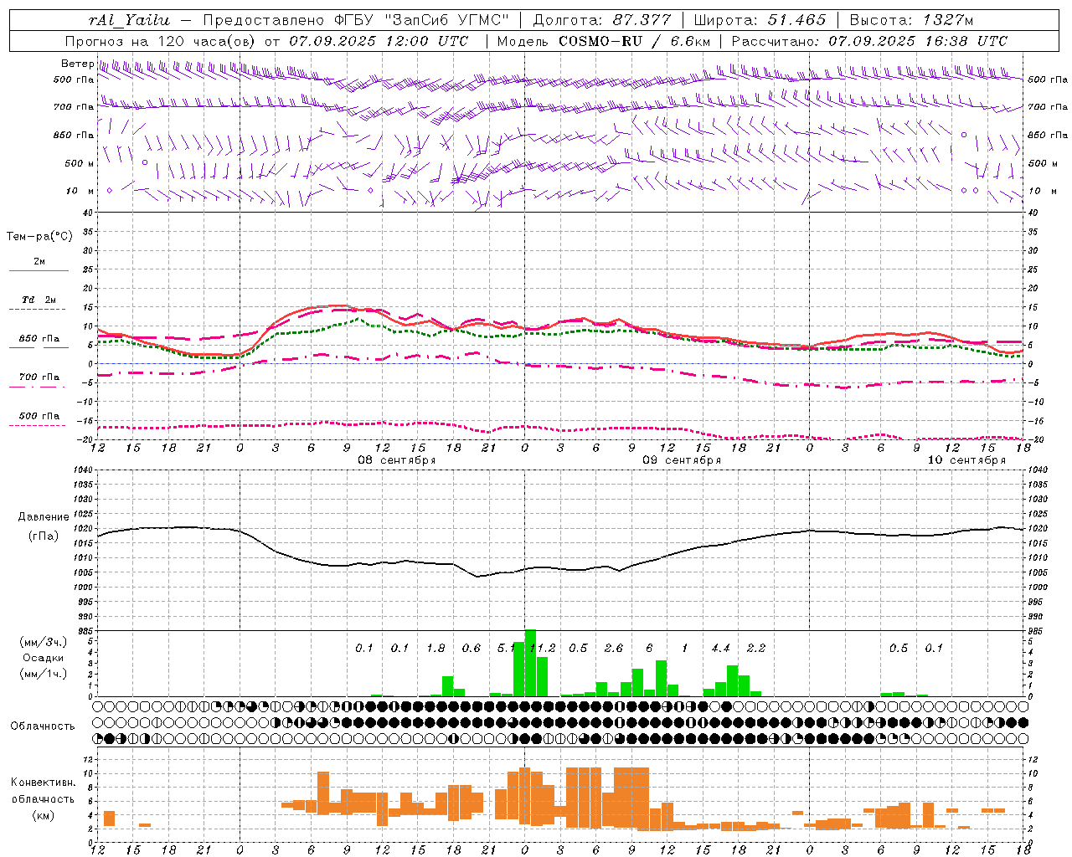The height and width of the screenshot is (857, 1072).
Task: Select the Прогноз на 120 часа(ов) text
Action: point(162,41)
